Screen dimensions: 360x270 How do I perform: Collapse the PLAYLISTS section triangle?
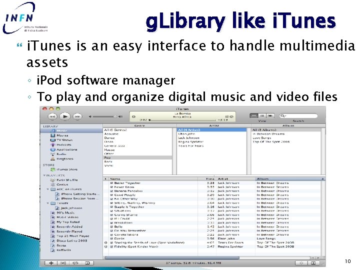click(44, 175)
